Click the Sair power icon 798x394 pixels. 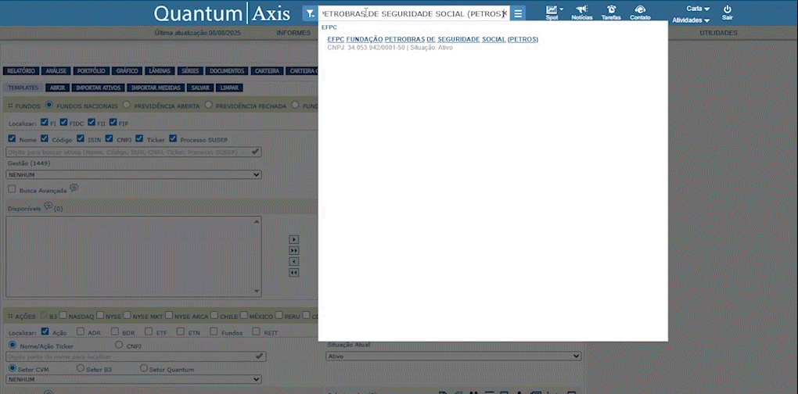(x=728, y=9)
